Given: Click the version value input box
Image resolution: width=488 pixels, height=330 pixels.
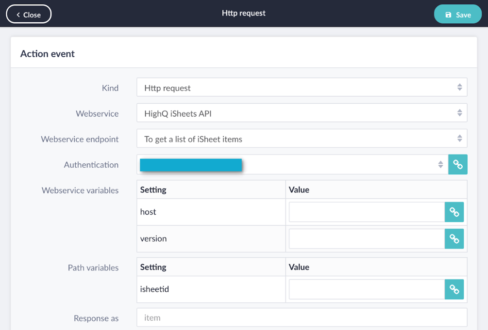Looking at the screenshot, I should tap(364, 238).
